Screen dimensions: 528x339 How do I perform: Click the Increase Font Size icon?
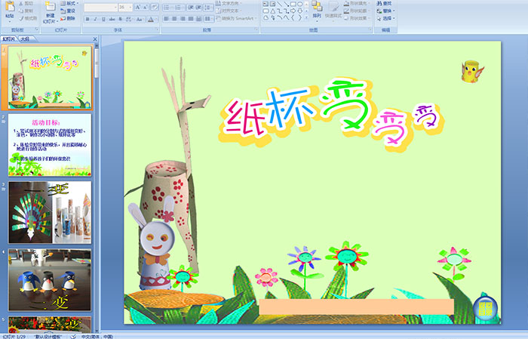coord(138,7)
